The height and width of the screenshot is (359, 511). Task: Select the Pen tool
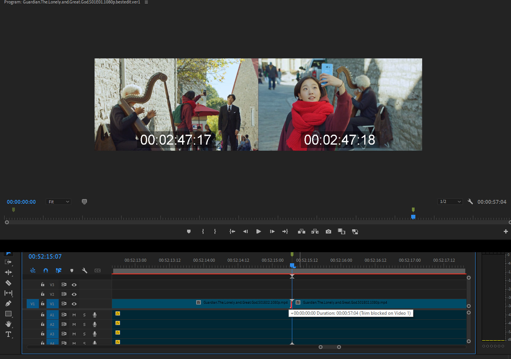point(8,303)
